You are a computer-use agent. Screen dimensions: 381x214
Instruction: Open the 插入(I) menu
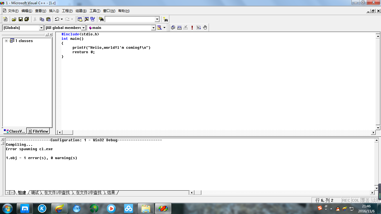[x=54, y=11]
